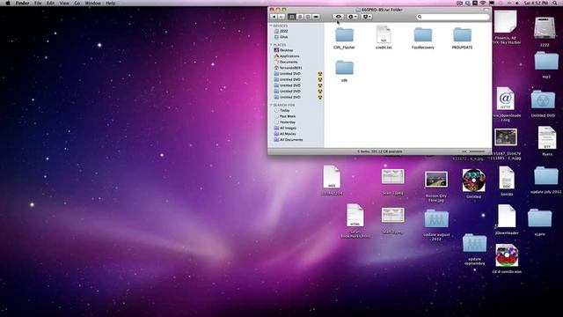
Task: Select All Movies saved search
Action: tap(285, 134)
